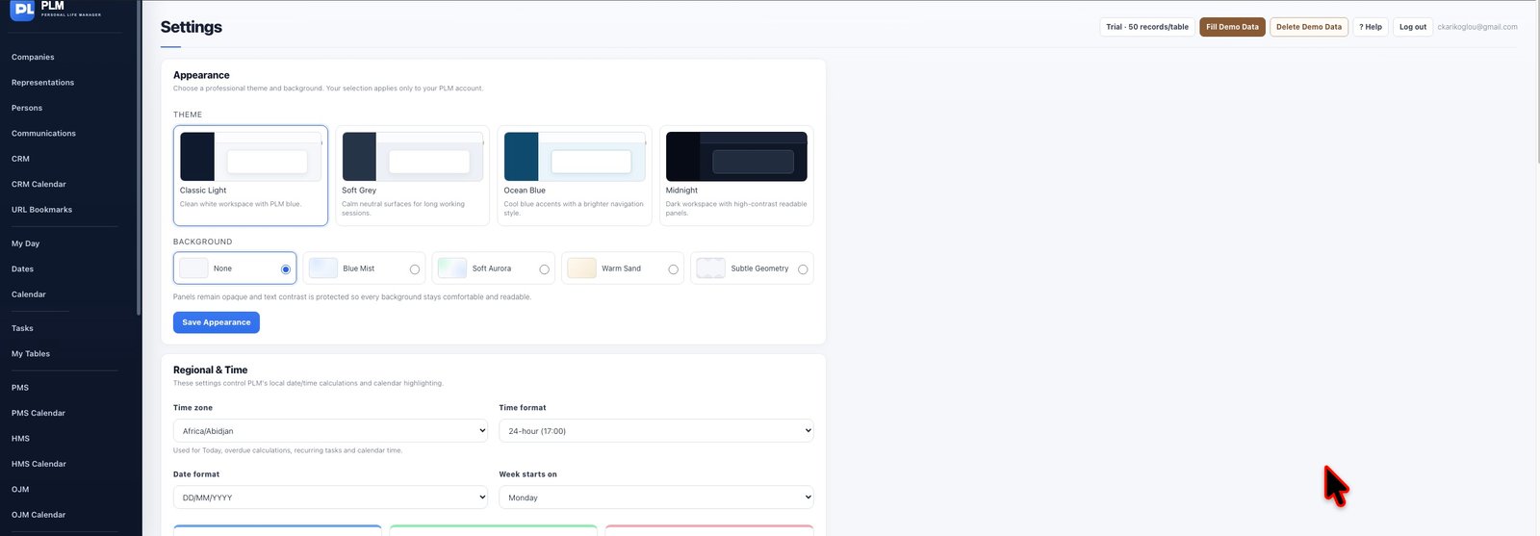Select the Warm Sand background radio button
The width and height of the screenshot is (1540, 536).
674,269
